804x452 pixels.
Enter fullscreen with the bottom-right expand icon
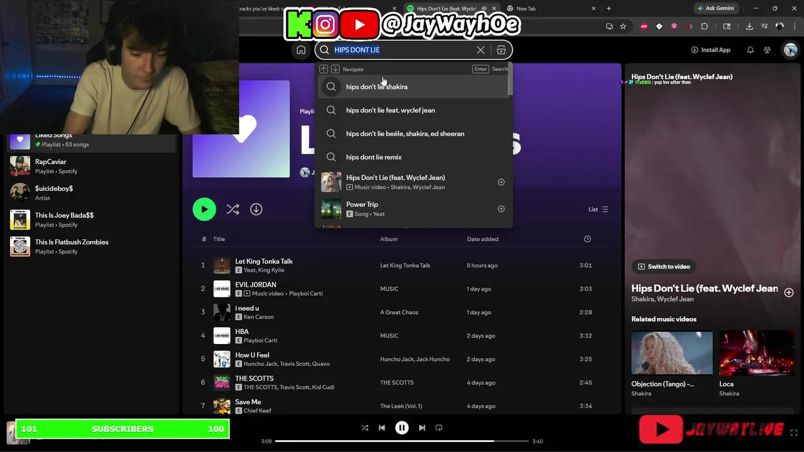[794, 433]
